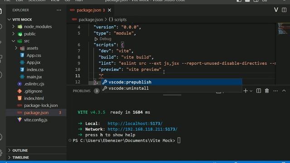Click the EXPLORER panel title
Screen dimensions: 290x163
pyautogui.click(x=20, y=10)
